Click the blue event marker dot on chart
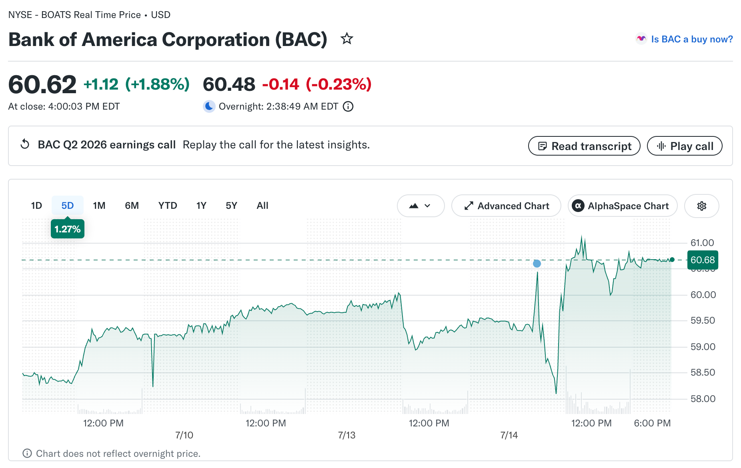 [x=537, y=264]
